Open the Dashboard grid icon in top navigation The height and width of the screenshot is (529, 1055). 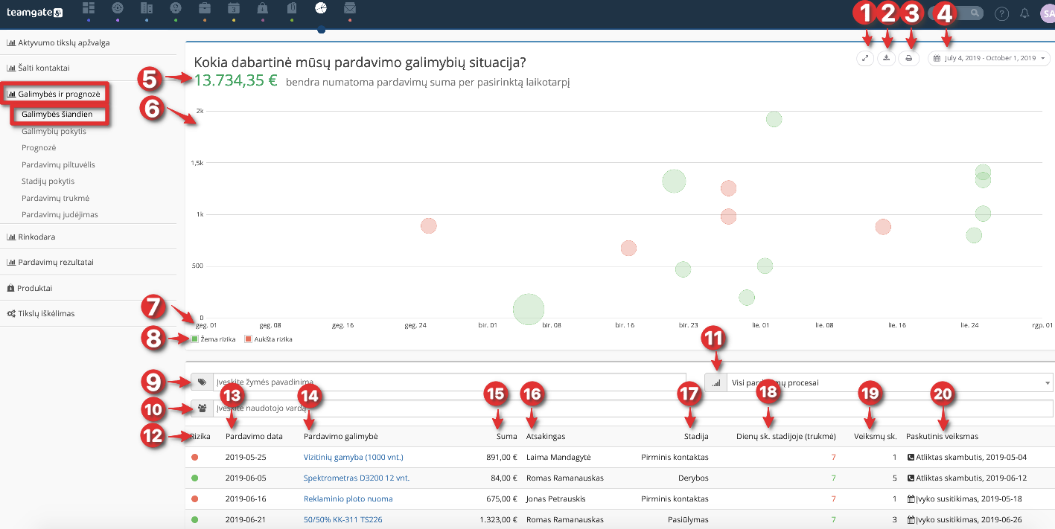coord(89,8)
